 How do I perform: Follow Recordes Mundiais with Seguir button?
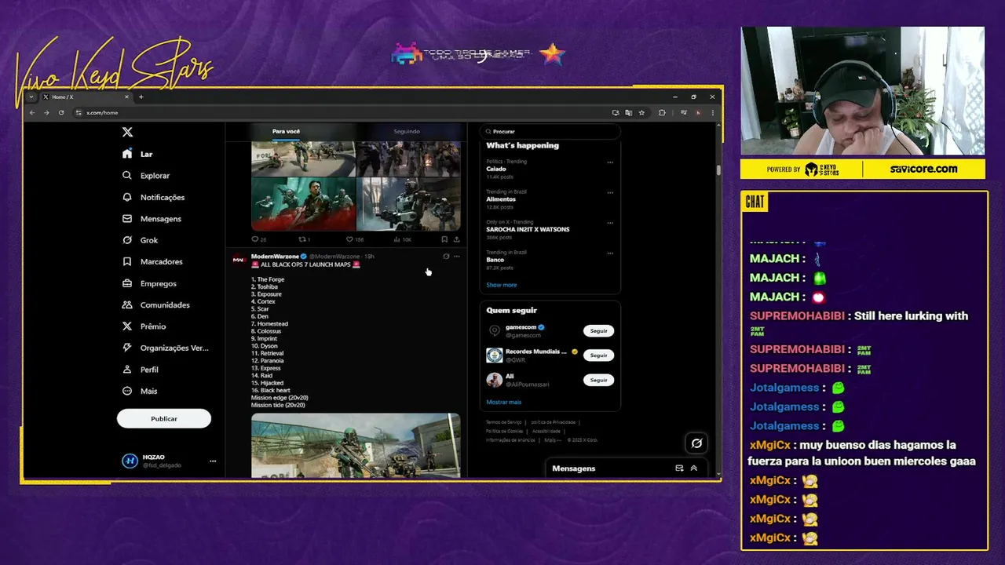pyautogui.click(x=598, y=355)
